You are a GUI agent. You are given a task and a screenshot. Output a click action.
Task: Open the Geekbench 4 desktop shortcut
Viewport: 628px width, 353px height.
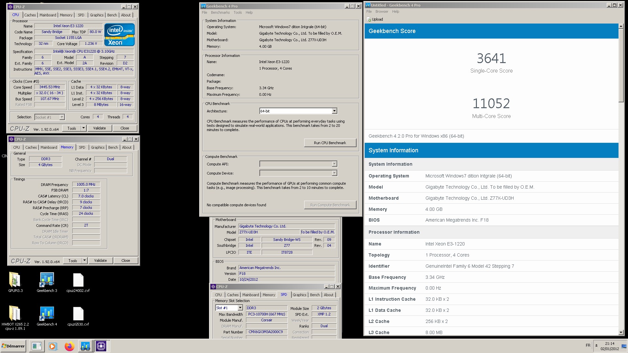pos(47,313)
